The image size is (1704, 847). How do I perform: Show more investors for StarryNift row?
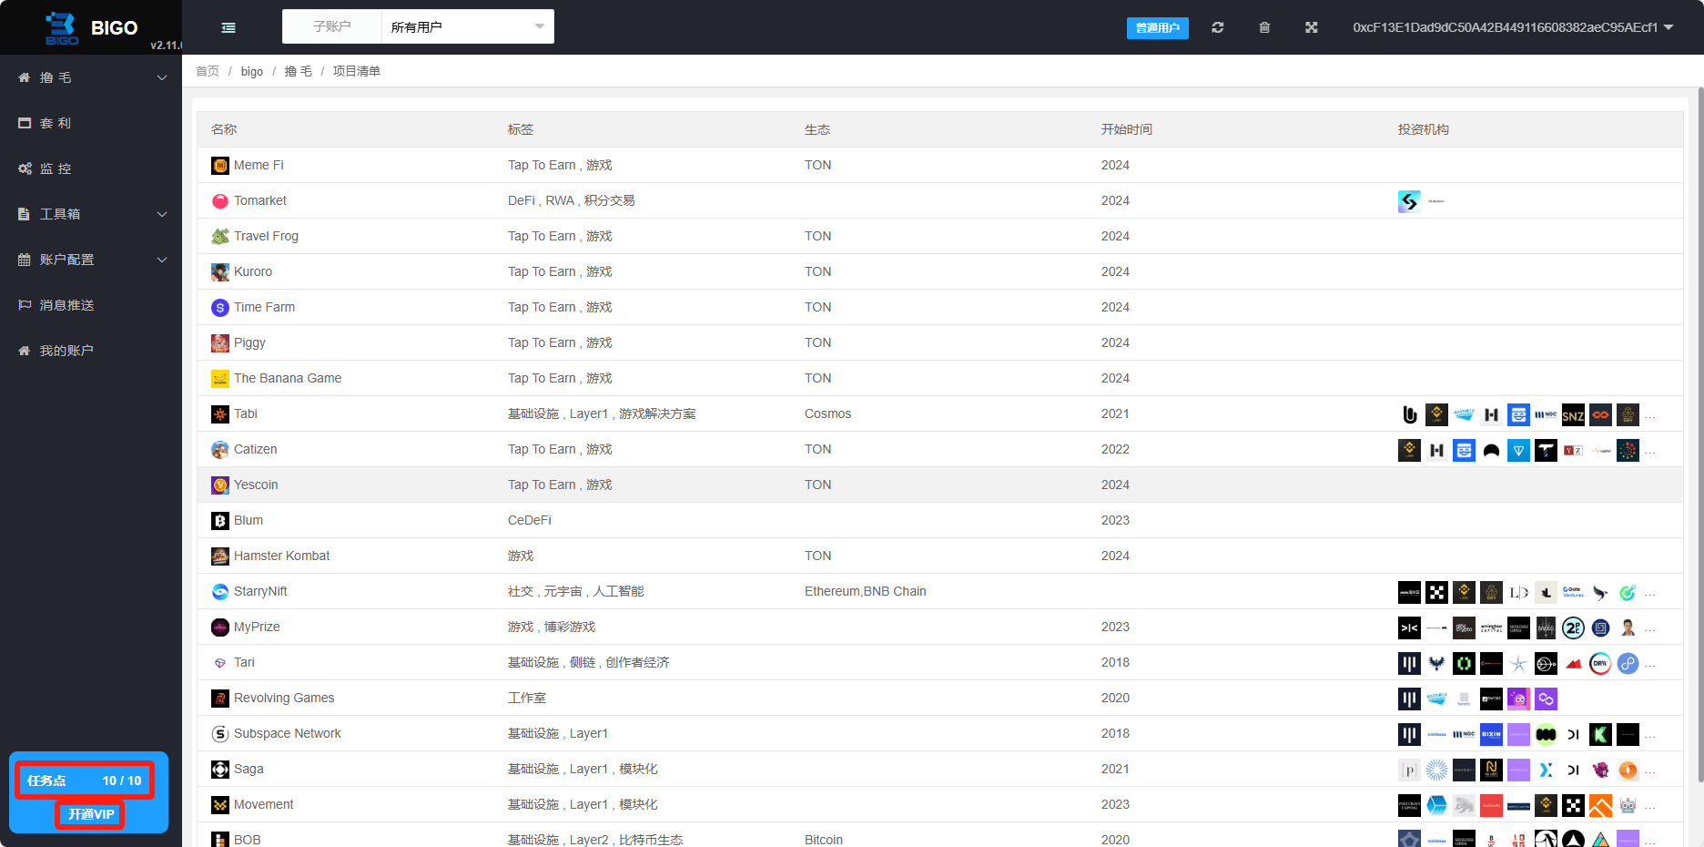coord(1650,594)
